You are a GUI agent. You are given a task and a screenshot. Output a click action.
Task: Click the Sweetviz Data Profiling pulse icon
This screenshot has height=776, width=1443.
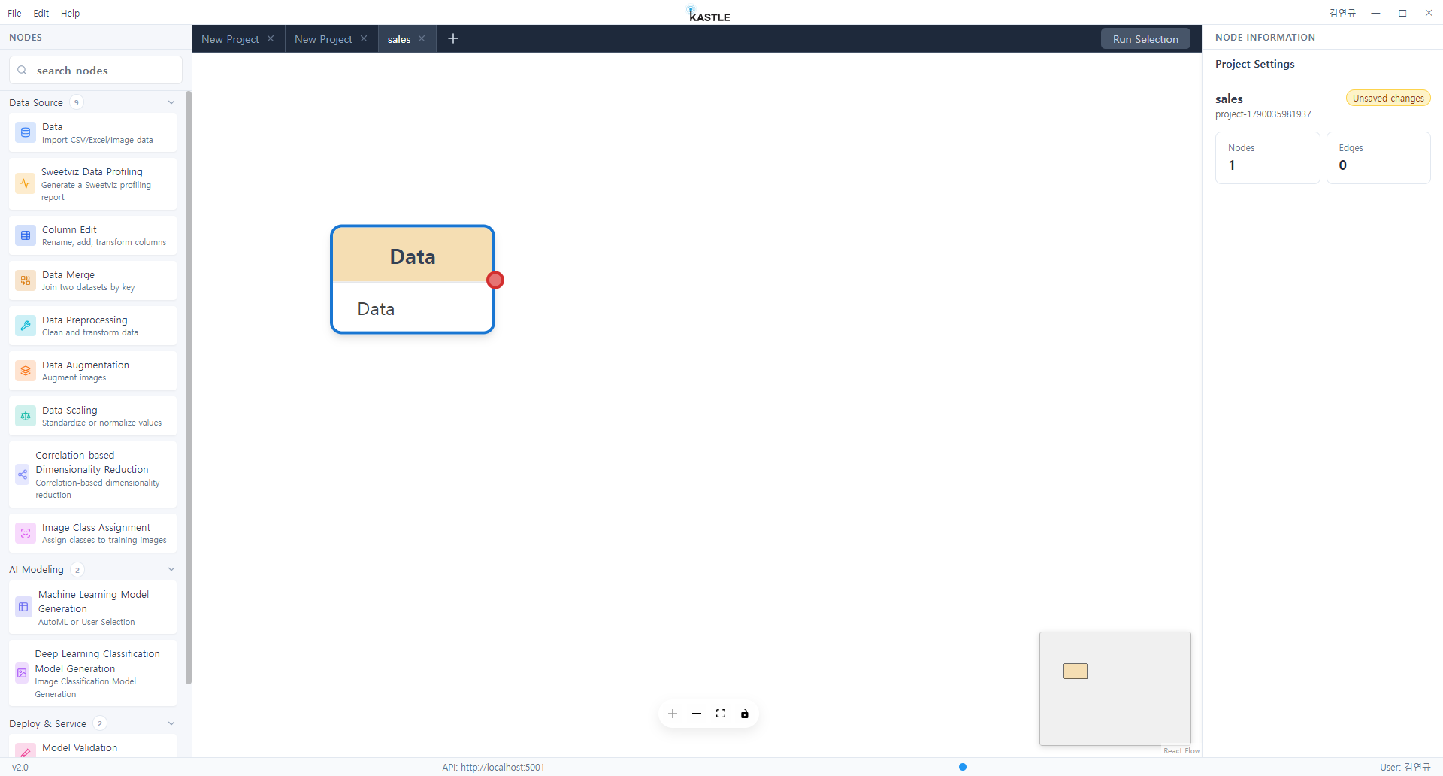pyautogui.click(x=25, y=183)
